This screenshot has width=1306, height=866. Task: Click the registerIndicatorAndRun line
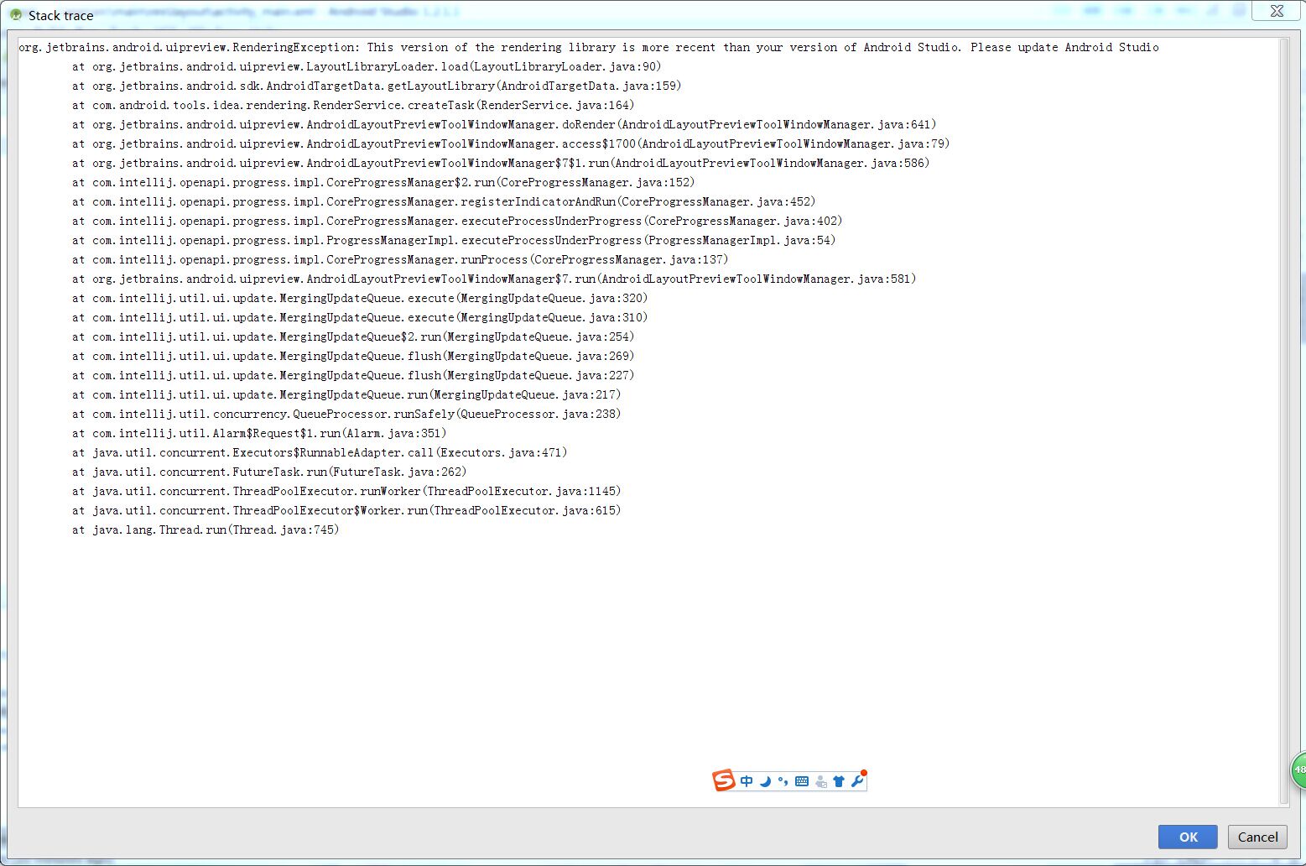pyautogui.click(x=444, y=201)
